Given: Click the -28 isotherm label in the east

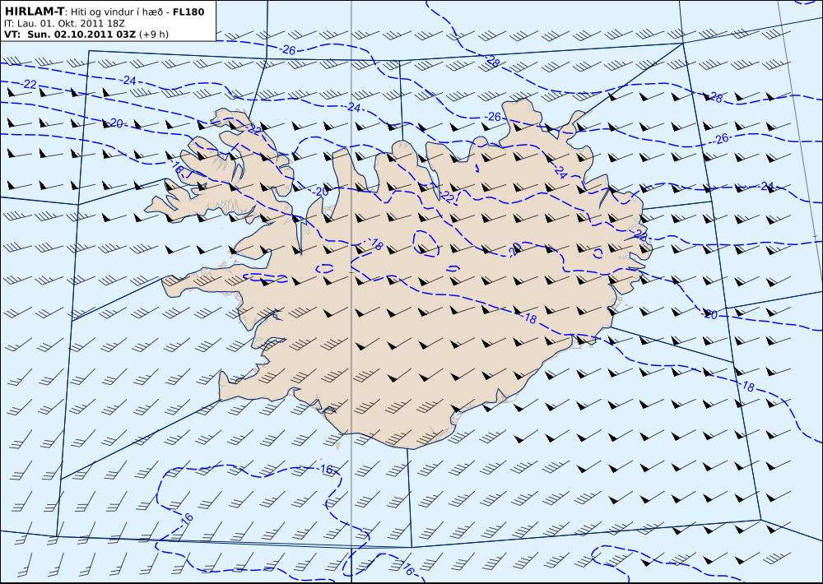Looking at the screenshot, I should point(714,98).
